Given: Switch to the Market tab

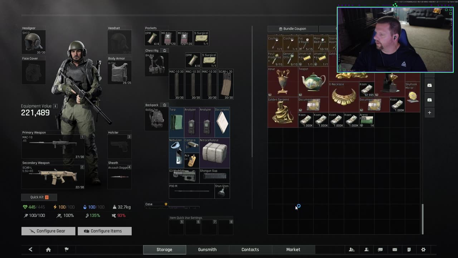Looking at the screenshot, I should 293,249.
